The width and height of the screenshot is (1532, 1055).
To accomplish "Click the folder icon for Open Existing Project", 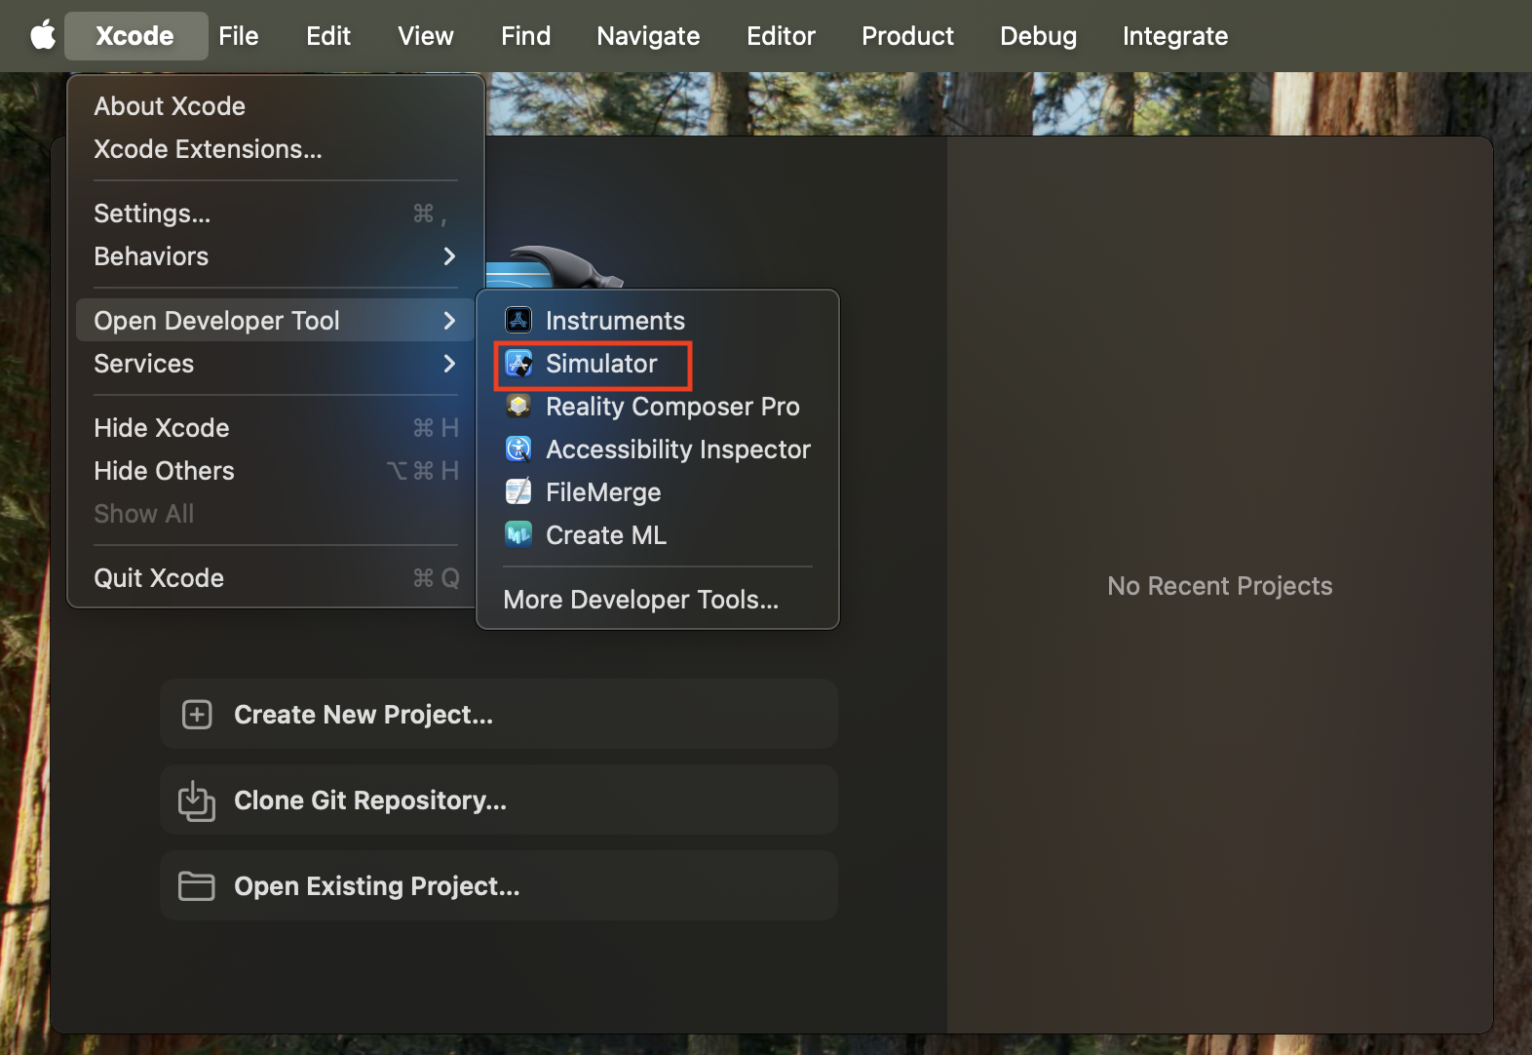I will point(197,886).
